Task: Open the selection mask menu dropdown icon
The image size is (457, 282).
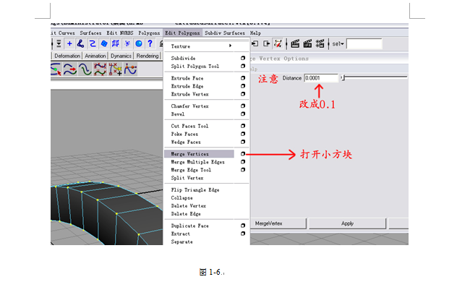Action: (x=59, y=43)
